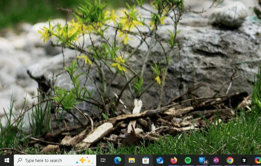Open Outlook from the taskbar

coord(160,160)
